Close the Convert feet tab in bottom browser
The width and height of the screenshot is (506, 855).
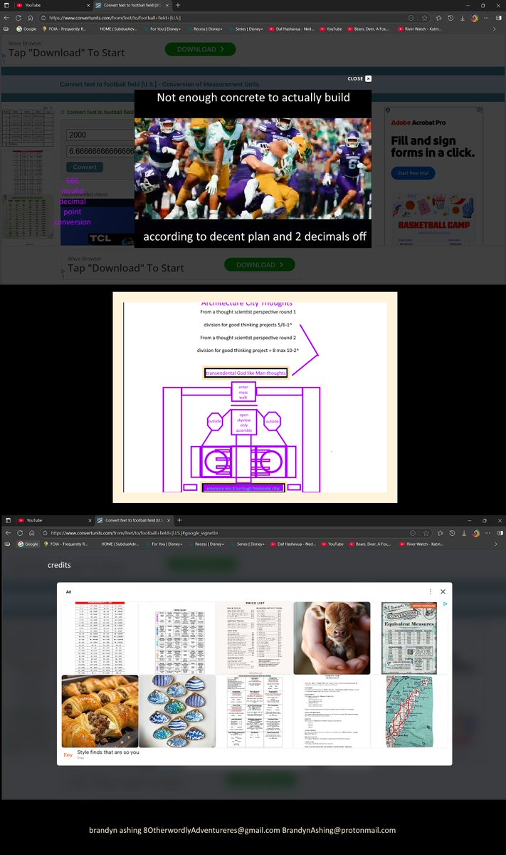point(168,521)
